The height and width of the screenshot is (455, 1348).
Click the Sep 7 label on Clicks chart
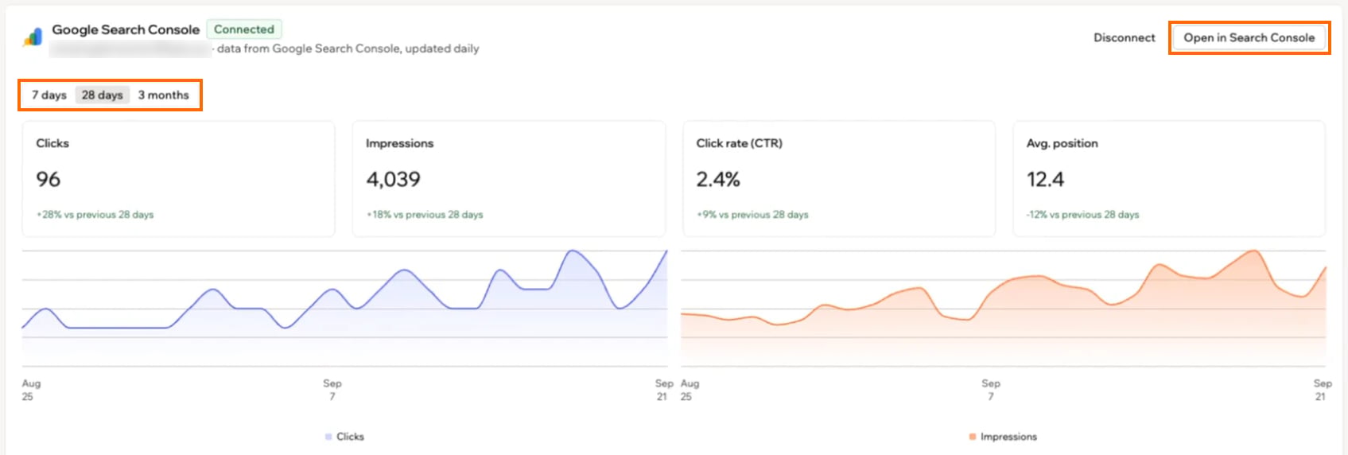(332, 390)
